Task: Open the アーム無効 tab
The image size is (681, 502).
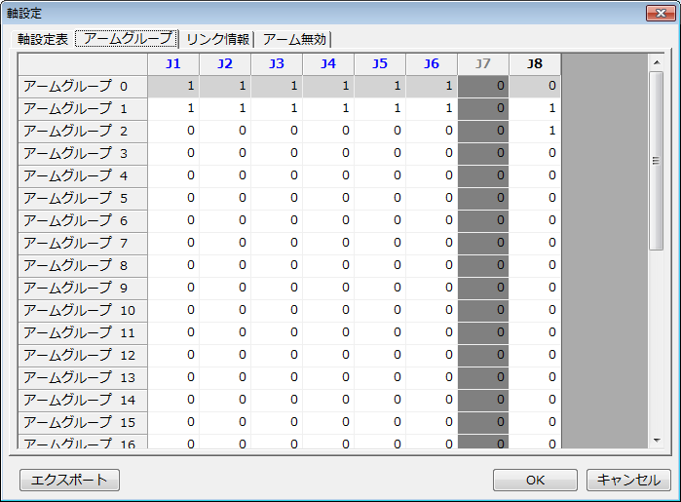Action: pyautogui.click(x=295, y=39)
